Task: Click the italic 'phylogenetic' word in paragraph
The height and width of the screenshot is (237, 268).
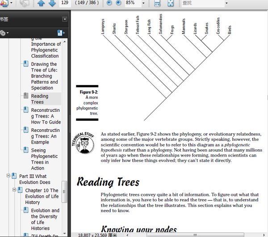Action: (237, 145)
